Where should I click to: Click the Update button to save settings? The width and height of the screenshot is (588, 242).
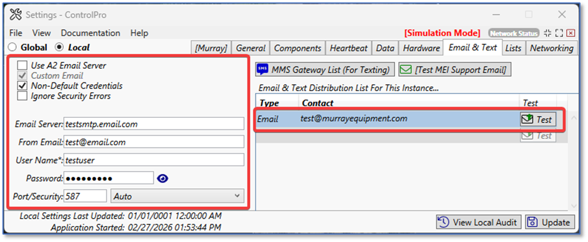pyautogui.click(x=550, y=222)
